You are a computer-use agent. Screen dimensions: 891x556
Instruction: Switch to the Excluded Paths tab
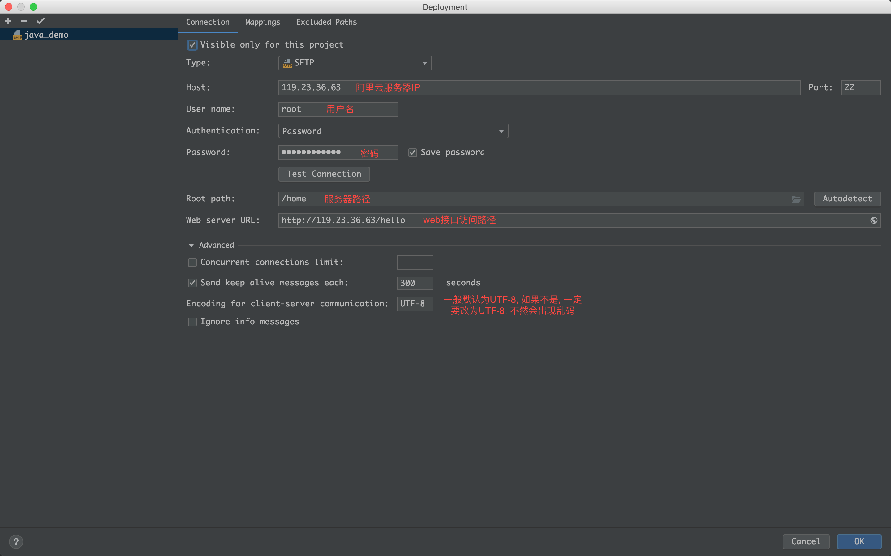click(x=326, y=22)
